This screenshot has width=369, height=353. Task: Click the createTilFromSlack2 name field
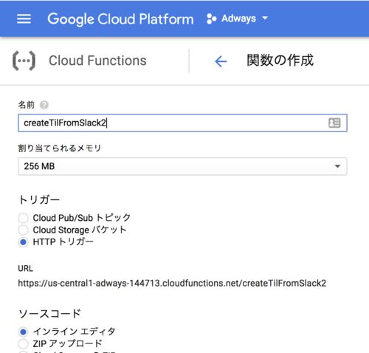click(182, 123)
